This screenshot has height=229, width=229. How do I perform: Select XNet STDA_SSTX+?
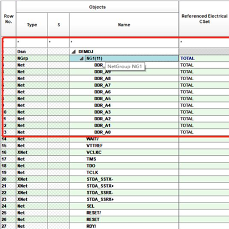point(124,186)
